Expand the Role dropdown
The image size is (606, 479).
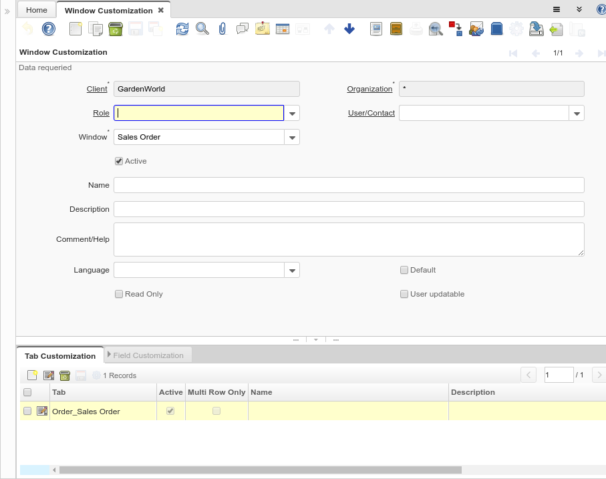(292, 114)
